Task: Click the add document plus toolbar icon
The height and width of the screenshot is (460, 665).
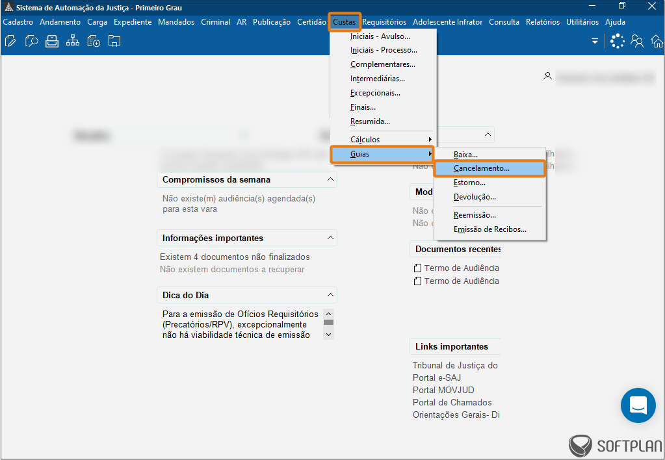Action: tap(94, 41)
